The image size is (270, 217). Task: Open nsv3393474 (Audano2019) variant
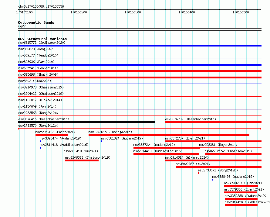(60, 138)
